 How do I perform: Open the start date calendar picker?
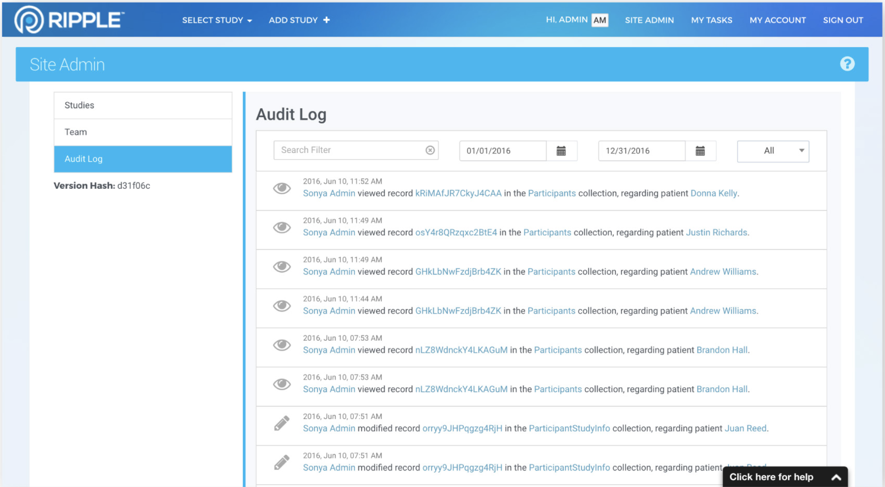(561, 151)
